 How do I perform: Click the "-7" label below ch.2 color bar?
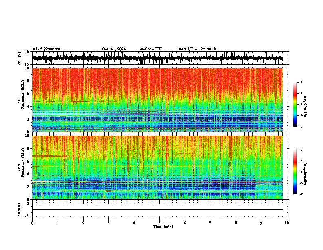coord(301,194)
